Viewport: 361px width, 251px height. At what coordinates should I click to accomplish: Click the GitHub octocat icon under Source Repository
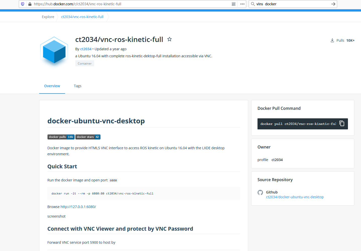[260, 192]
